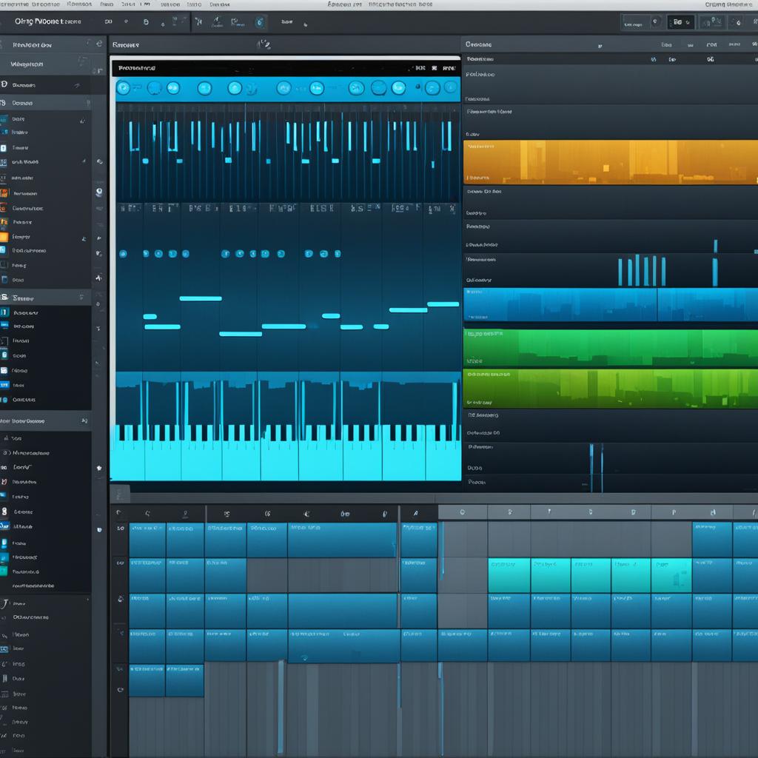The image size is (758, 758).
Task: Click the red-orange icon below the dark orange one in browser list
Action: (4, 208)
